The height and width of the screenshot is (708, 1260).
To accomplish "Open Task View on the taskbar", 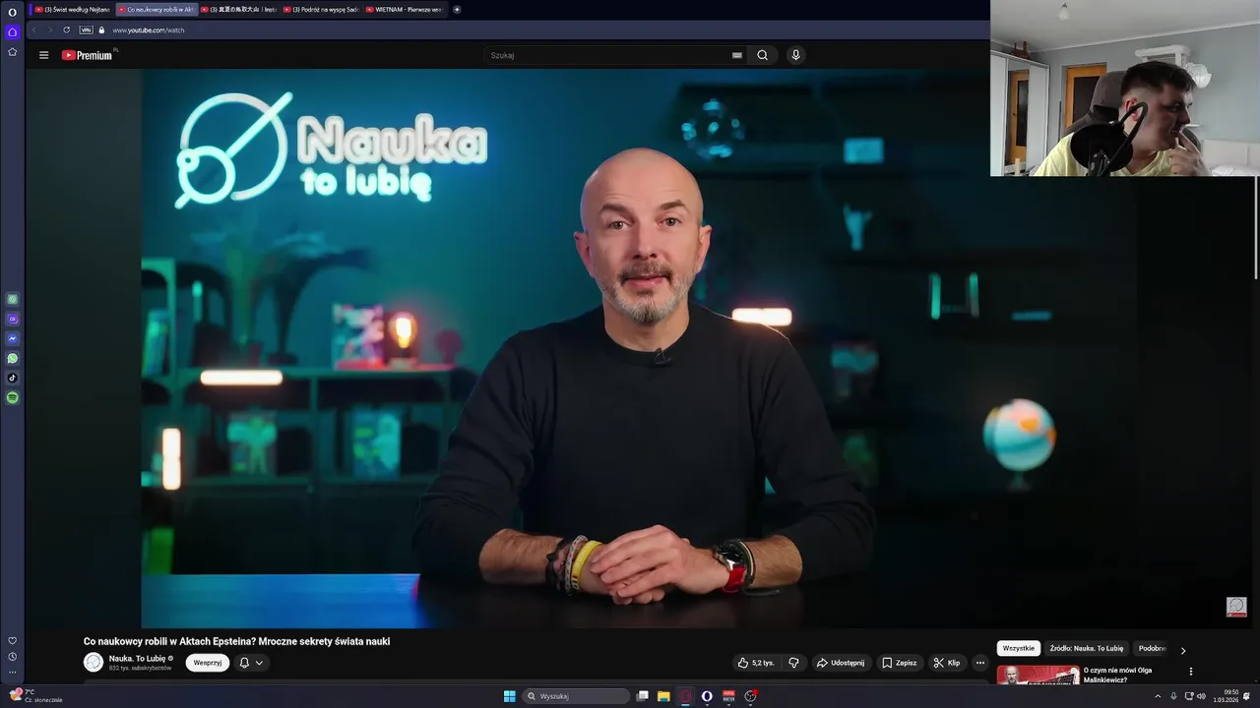I will pyautogui.click(x=643, y=696).
